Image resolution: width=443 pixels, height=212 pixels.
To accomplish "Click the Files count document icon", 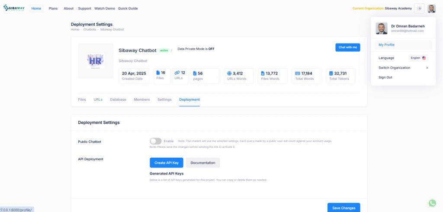I will (x=158, y=73).
